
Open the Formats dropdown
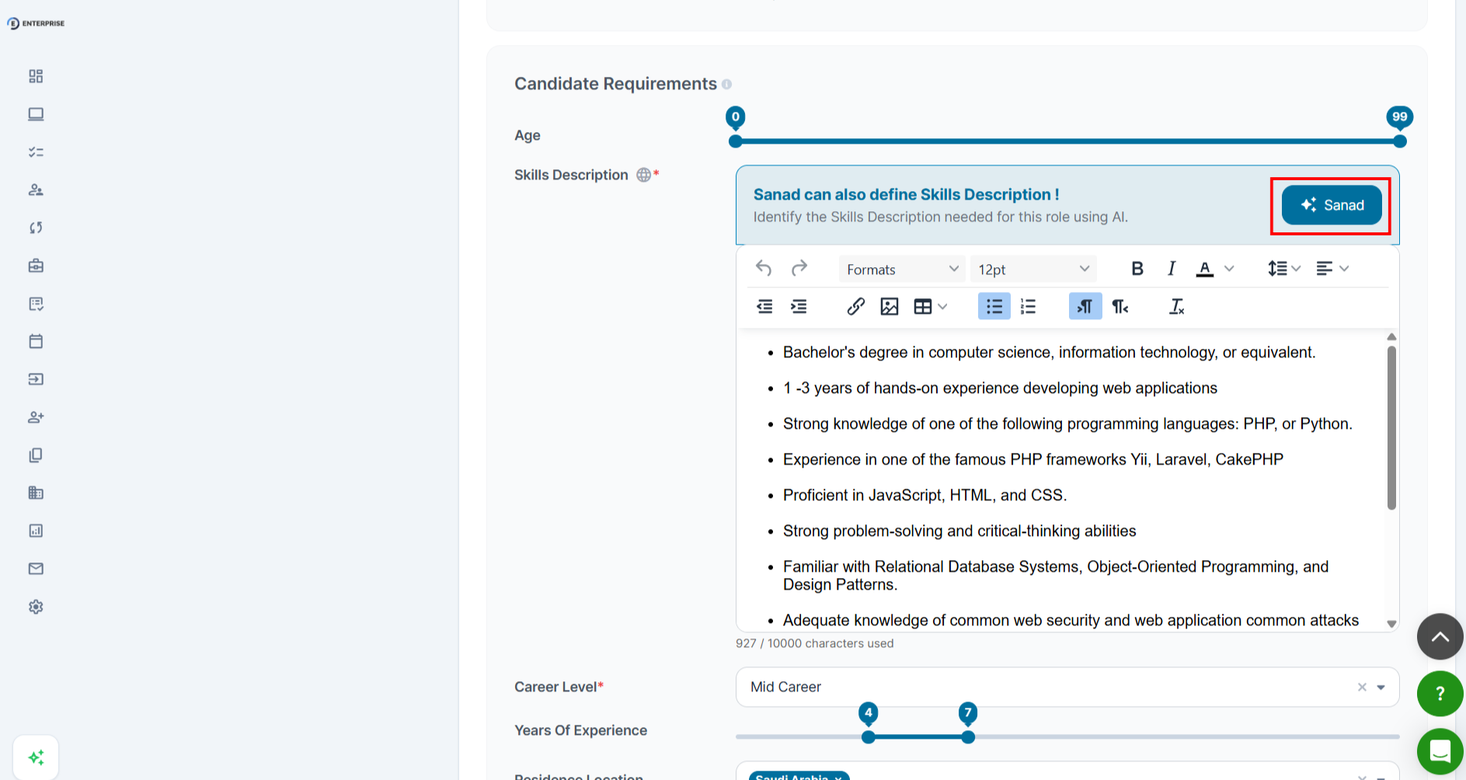pyautogui.click(x=902, y=270)
